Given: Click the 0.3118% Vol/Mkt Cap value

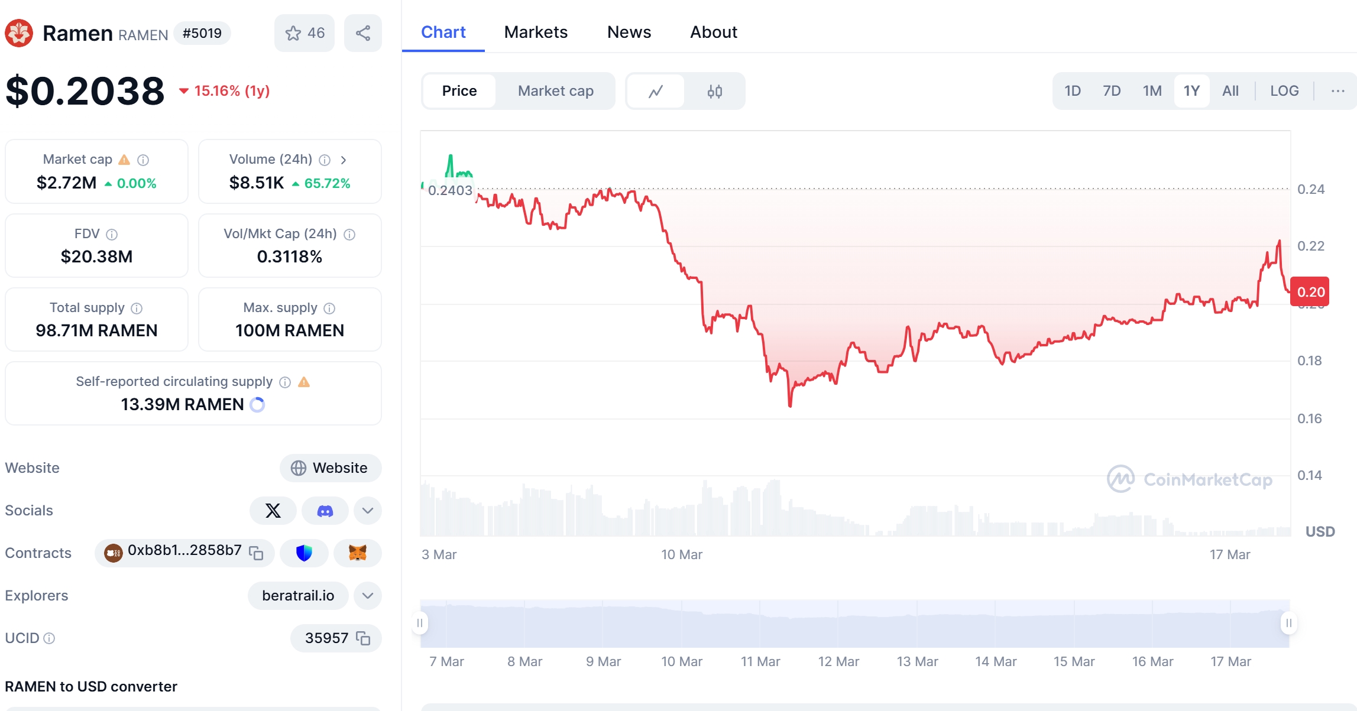Looking at the screenshot, I should coord(290,257).
